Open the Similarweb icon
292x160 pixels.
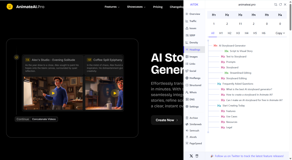click(x=187, y=124)
